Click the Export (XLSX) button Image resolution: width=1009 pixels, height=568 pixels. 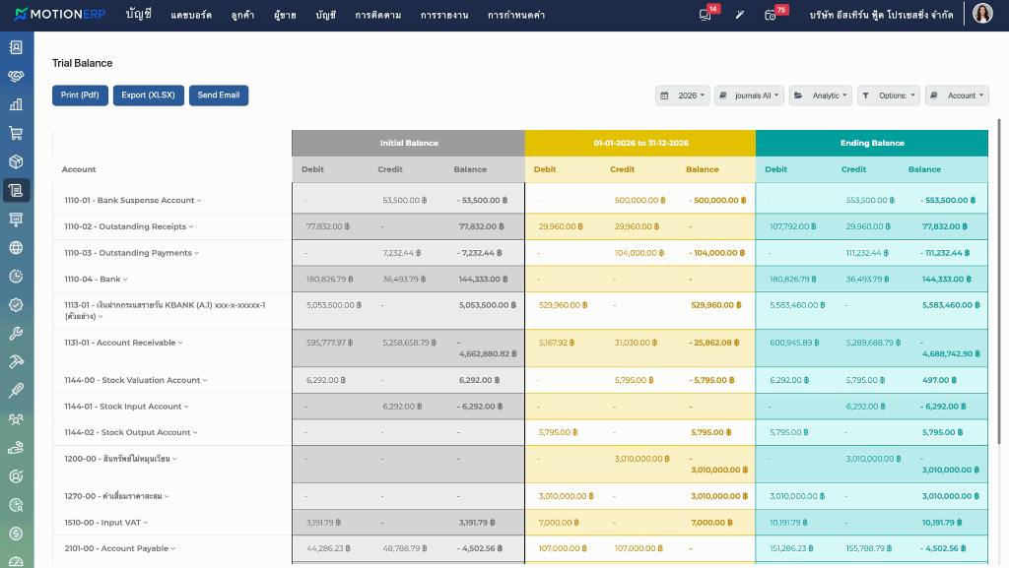click(x=148, y=95)
